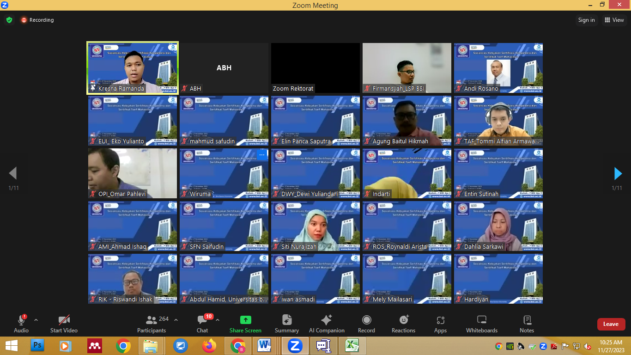This screenshot has width=631, height=355.
Task: Select Dahlia Sarkawi video tile
Action: [498, 226]
